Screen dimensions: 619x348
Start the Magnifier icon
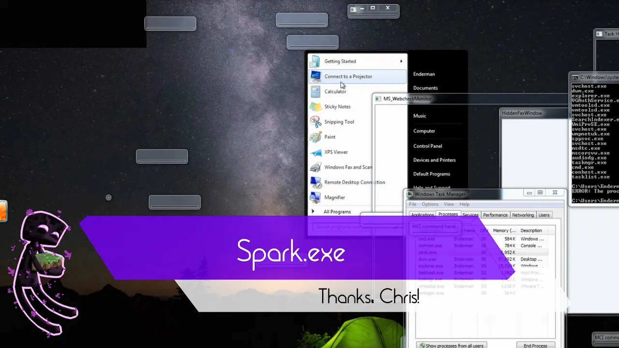(x=315, y=197)
